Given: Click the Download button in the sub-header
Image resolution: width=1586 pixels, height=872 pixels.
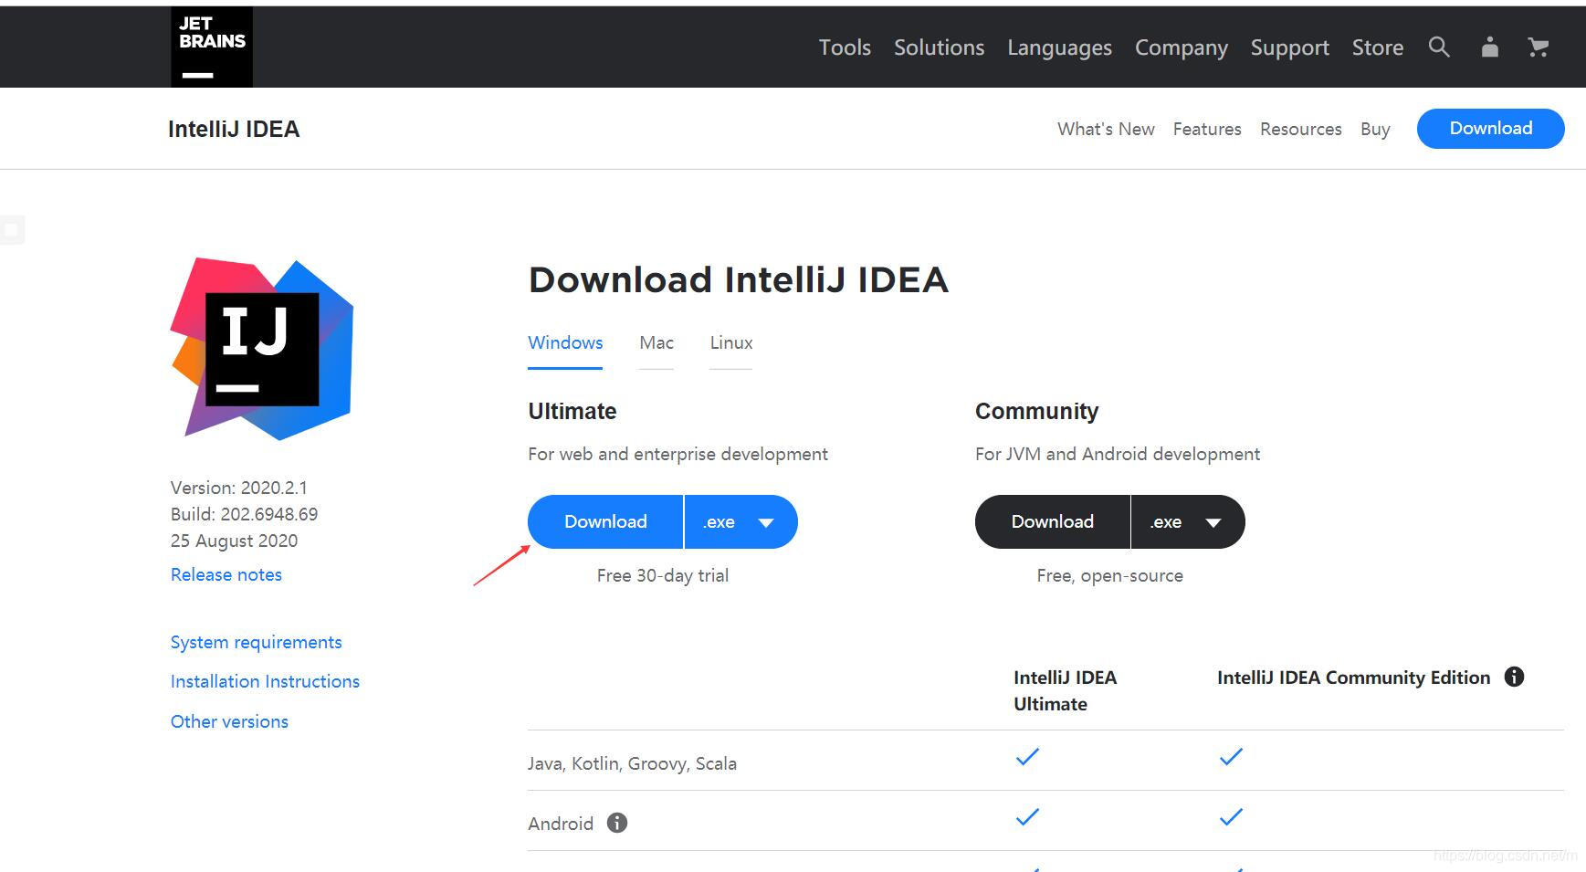Looking at the screenshot, I should point(1490,129).
